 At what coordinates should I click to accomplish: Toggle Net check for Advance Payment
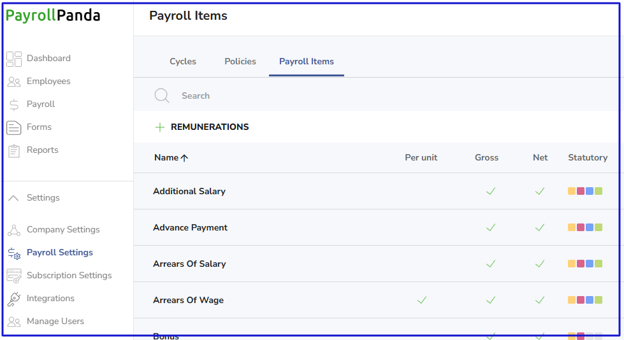[x=539, y=227]
